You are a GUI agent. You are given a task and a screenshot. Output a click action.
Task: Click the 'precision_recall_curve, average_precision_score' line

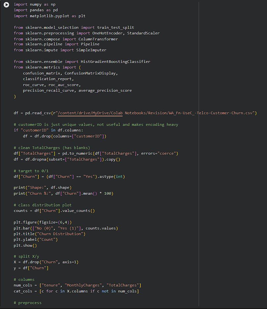[77, 90]
